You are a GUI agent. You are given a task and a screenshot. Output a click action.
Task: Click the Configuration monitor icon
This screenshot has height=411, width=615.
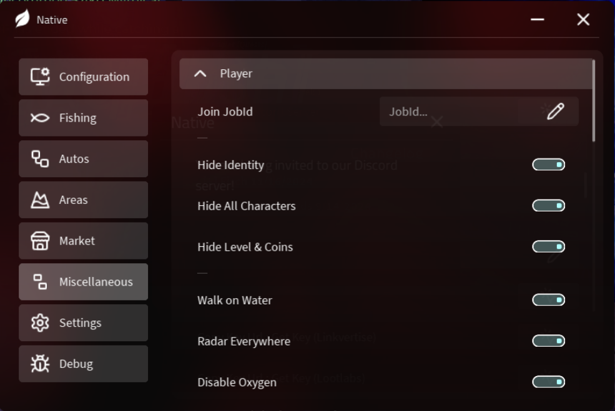40,77
